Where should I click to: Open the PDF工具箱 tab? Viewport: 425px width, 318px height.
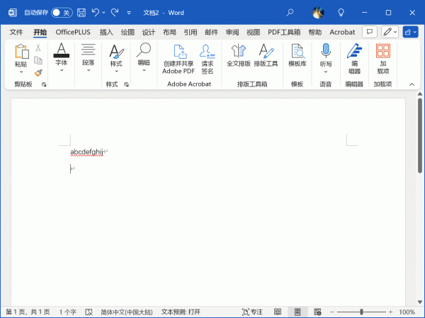[x=284, y=32]
